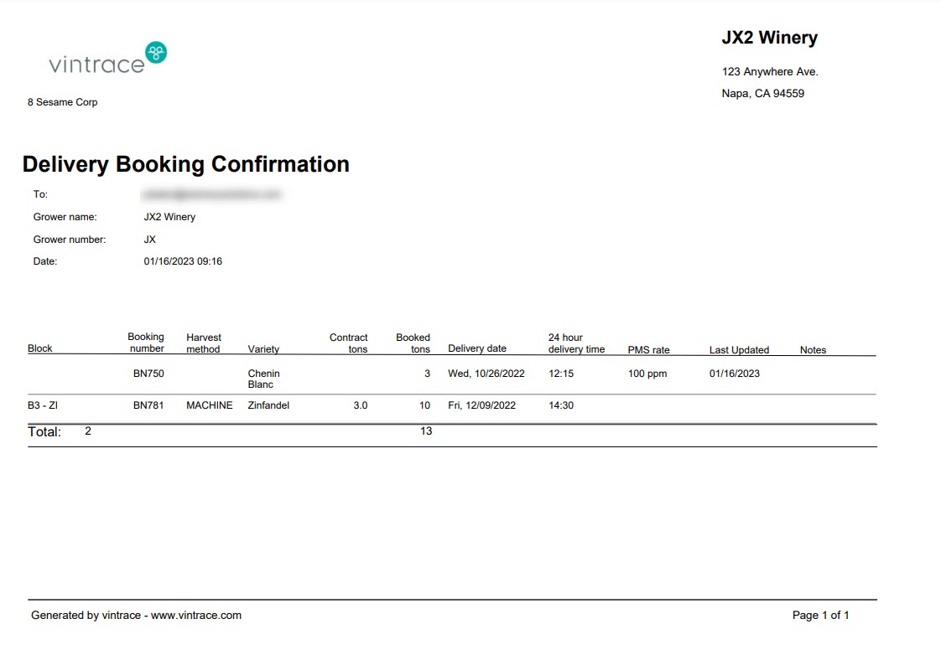Click the Booking number column header
The height and width of the screenshot is (660, 941).
click(x=145, y=343)
